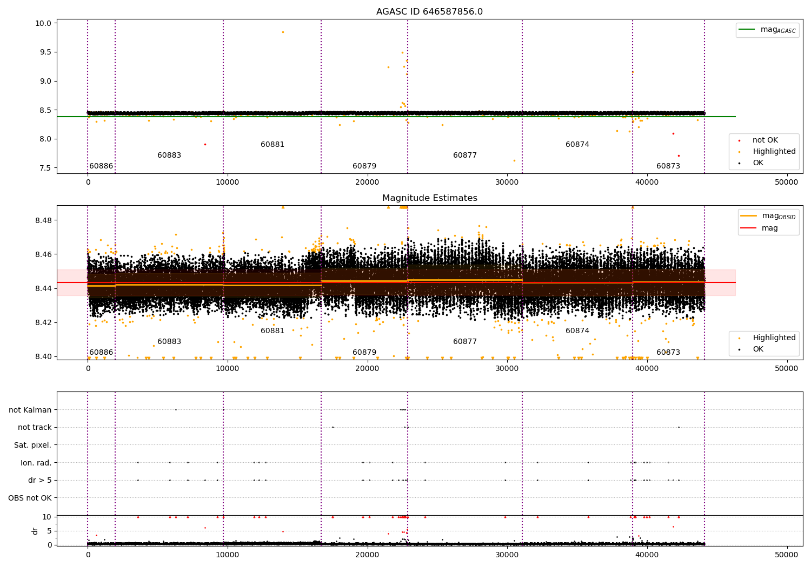Click obsid label 60879 in the AGASC ID plot
The image size is (811, 567).
(x=364, y=166)
